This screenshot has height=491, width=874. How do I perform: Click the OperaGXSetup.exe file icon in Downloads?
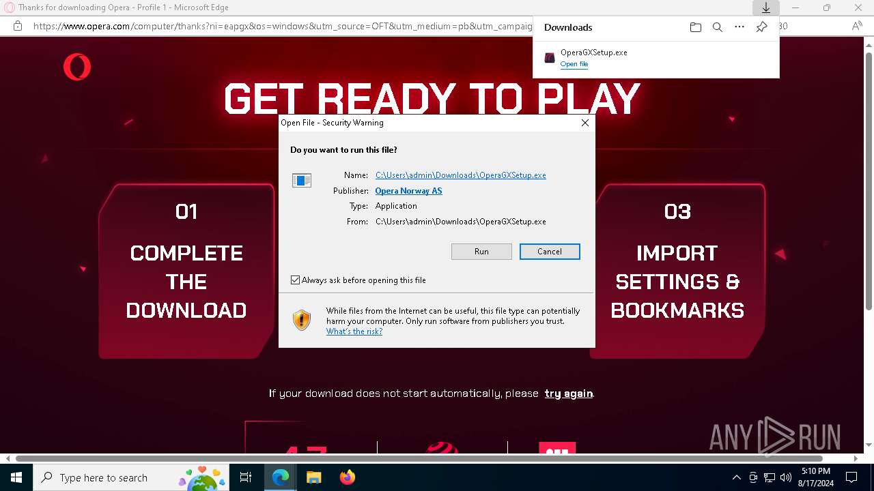point(549,58)
